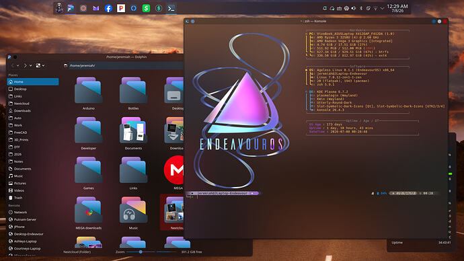Screen dimensions: 464x261
Task: Open the Proton Mail purple M panel icon
Action: [95, 8]
